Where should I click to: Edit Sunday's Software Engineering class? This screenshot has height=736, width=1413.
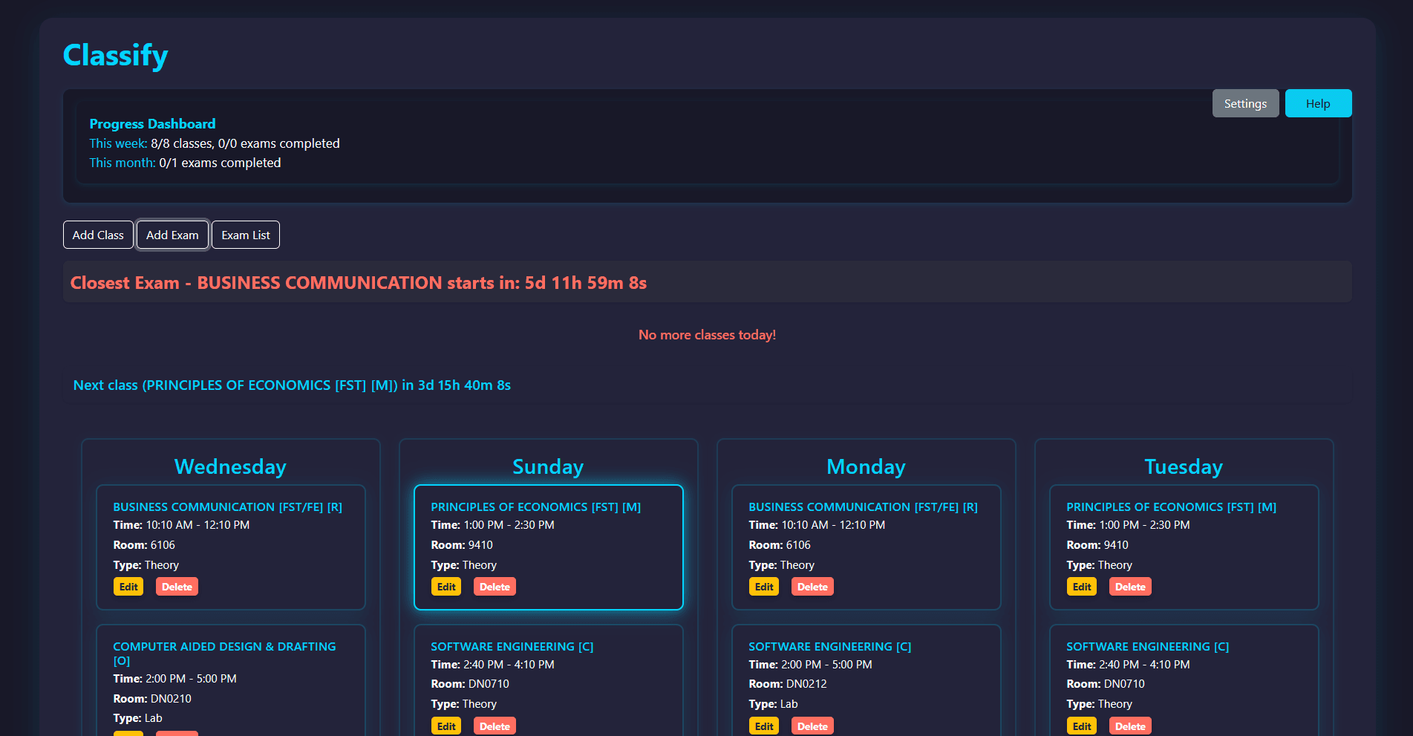tap(446, 726)
